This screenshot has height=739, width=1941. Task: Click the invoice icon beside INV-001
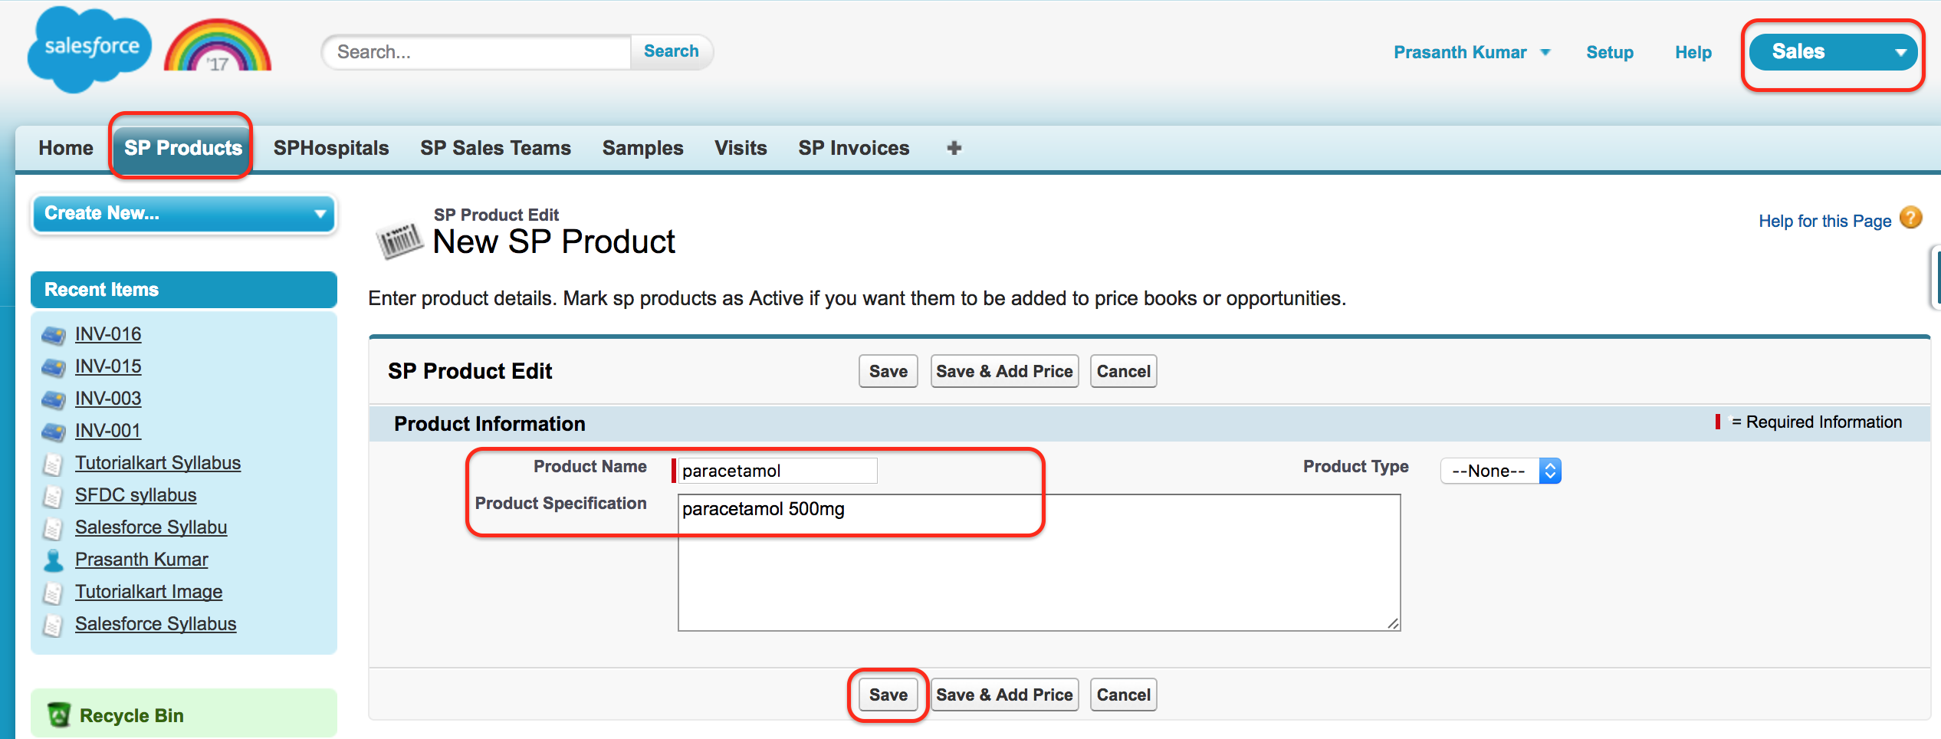pyautogui.click(x=53, y=432)
